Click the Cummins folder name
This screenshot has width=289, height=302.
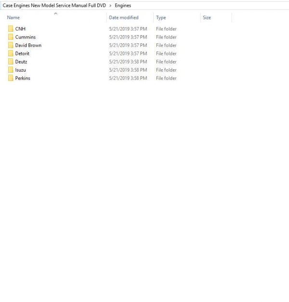(26, 37)
